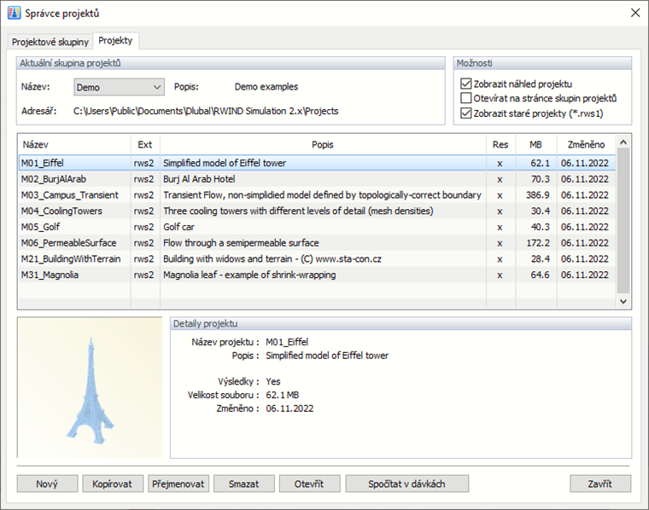The image size is (649, 510).
Task: Sort by the MB column header
Action: click(x=536, y=145)
